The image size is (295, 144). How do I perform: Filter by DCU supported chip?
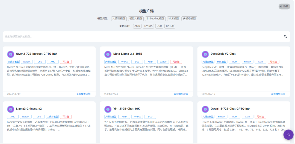click(x=159, y=26)
